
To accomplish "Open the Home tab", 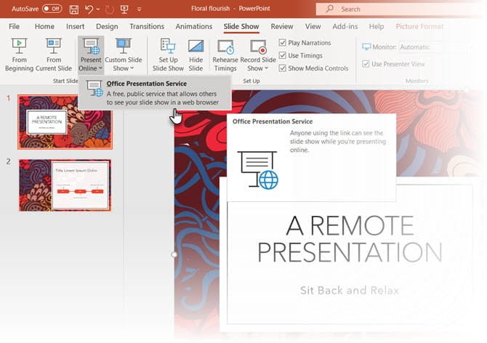I will pos(44,26).
